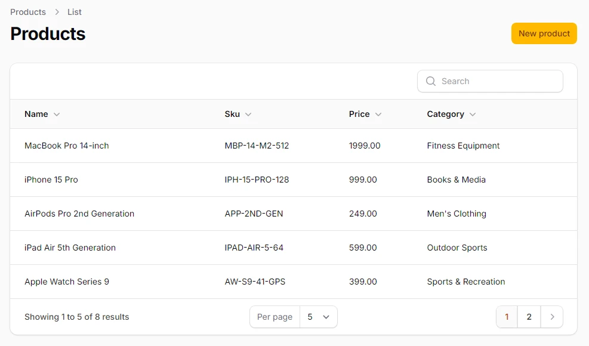Click SKU AW-S9-41-GPS
Image resolution: width=589 pixels, height=346 pixels.
click(x=255, y=282)
